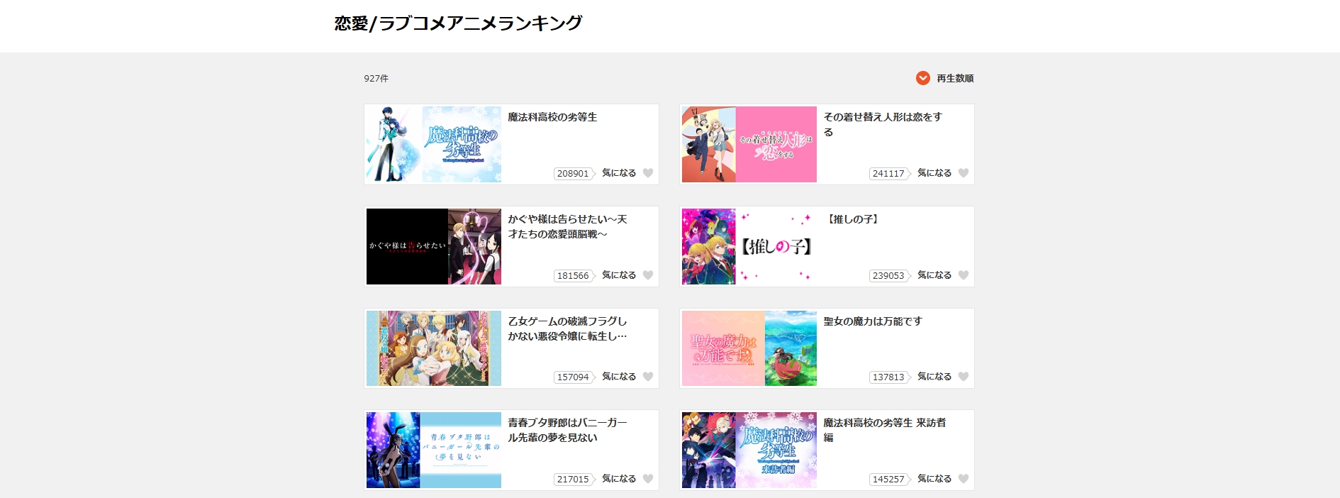1340x498 pixels.
Task: Click the heart icon for 魔法科高校の劣等生
Action: point(648,173)
